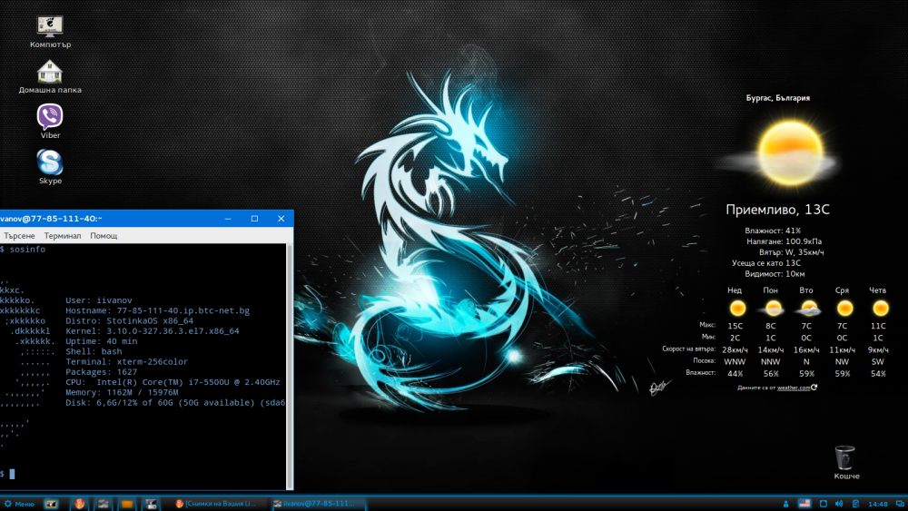Click the Влажност: 41% line
This screenshot has width=908, height=511.
(x=773, y=231)
